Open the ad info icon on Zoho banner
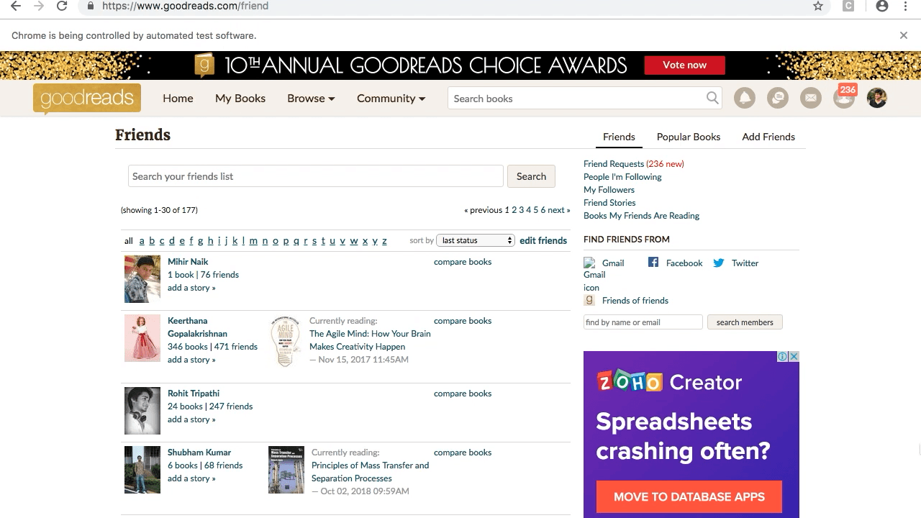Screen dimensions: 921x518 tap(783, 357)
